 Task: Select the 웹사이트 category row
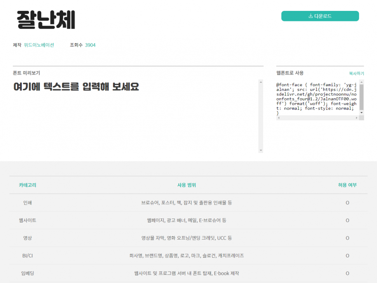[x=28, y=220]
